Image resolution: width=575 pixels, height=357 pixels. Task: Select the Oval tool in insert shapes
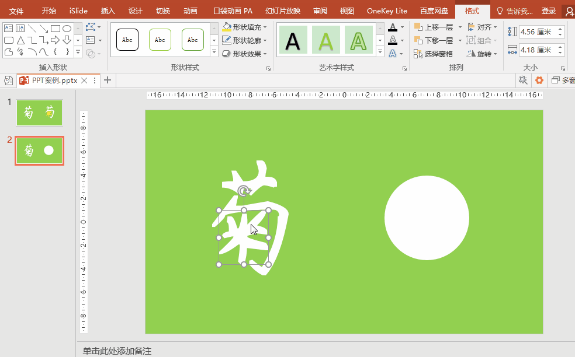tap(68, 28)
